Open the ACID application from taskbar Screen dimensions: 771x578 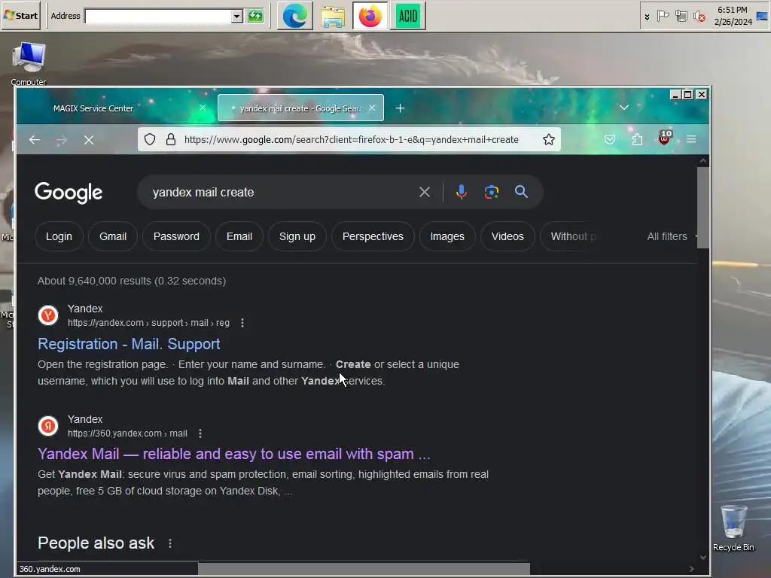click(407, 17)
